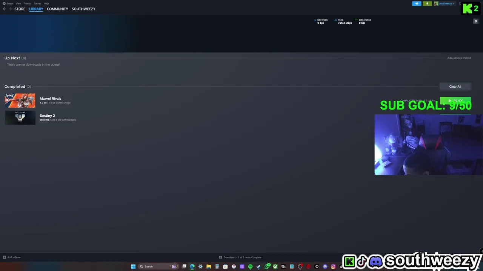The height and width of the screenshot is (271, 483).
Task: Expand the southweezy account dropdown
Action: pyautogui.click(x=447, y=3)
